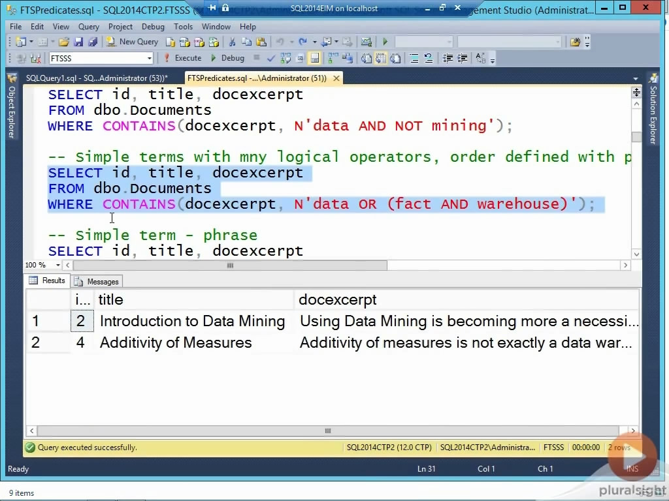Open the View menu

(61, 26)
